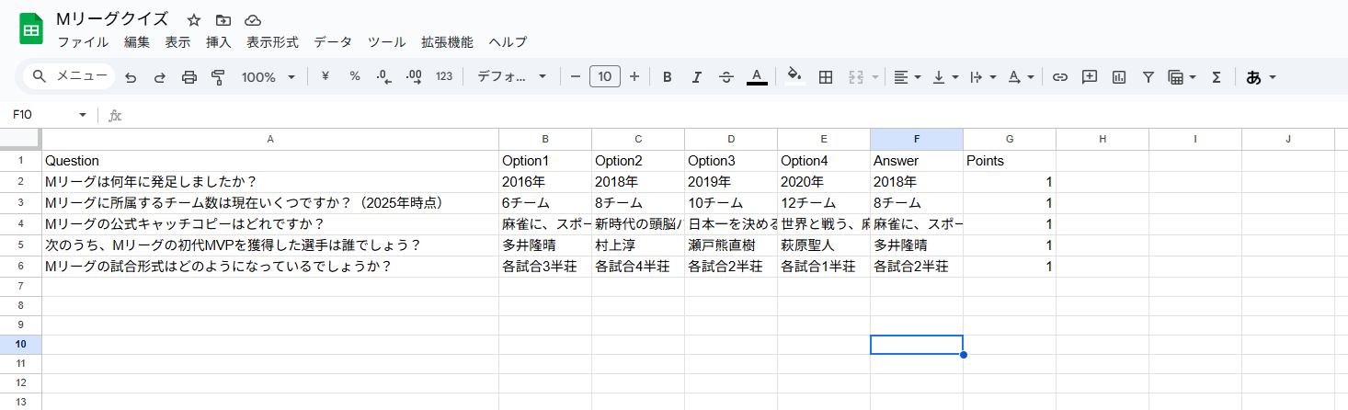Insert a comment with the plus bubble icon

pos(1090,77)
